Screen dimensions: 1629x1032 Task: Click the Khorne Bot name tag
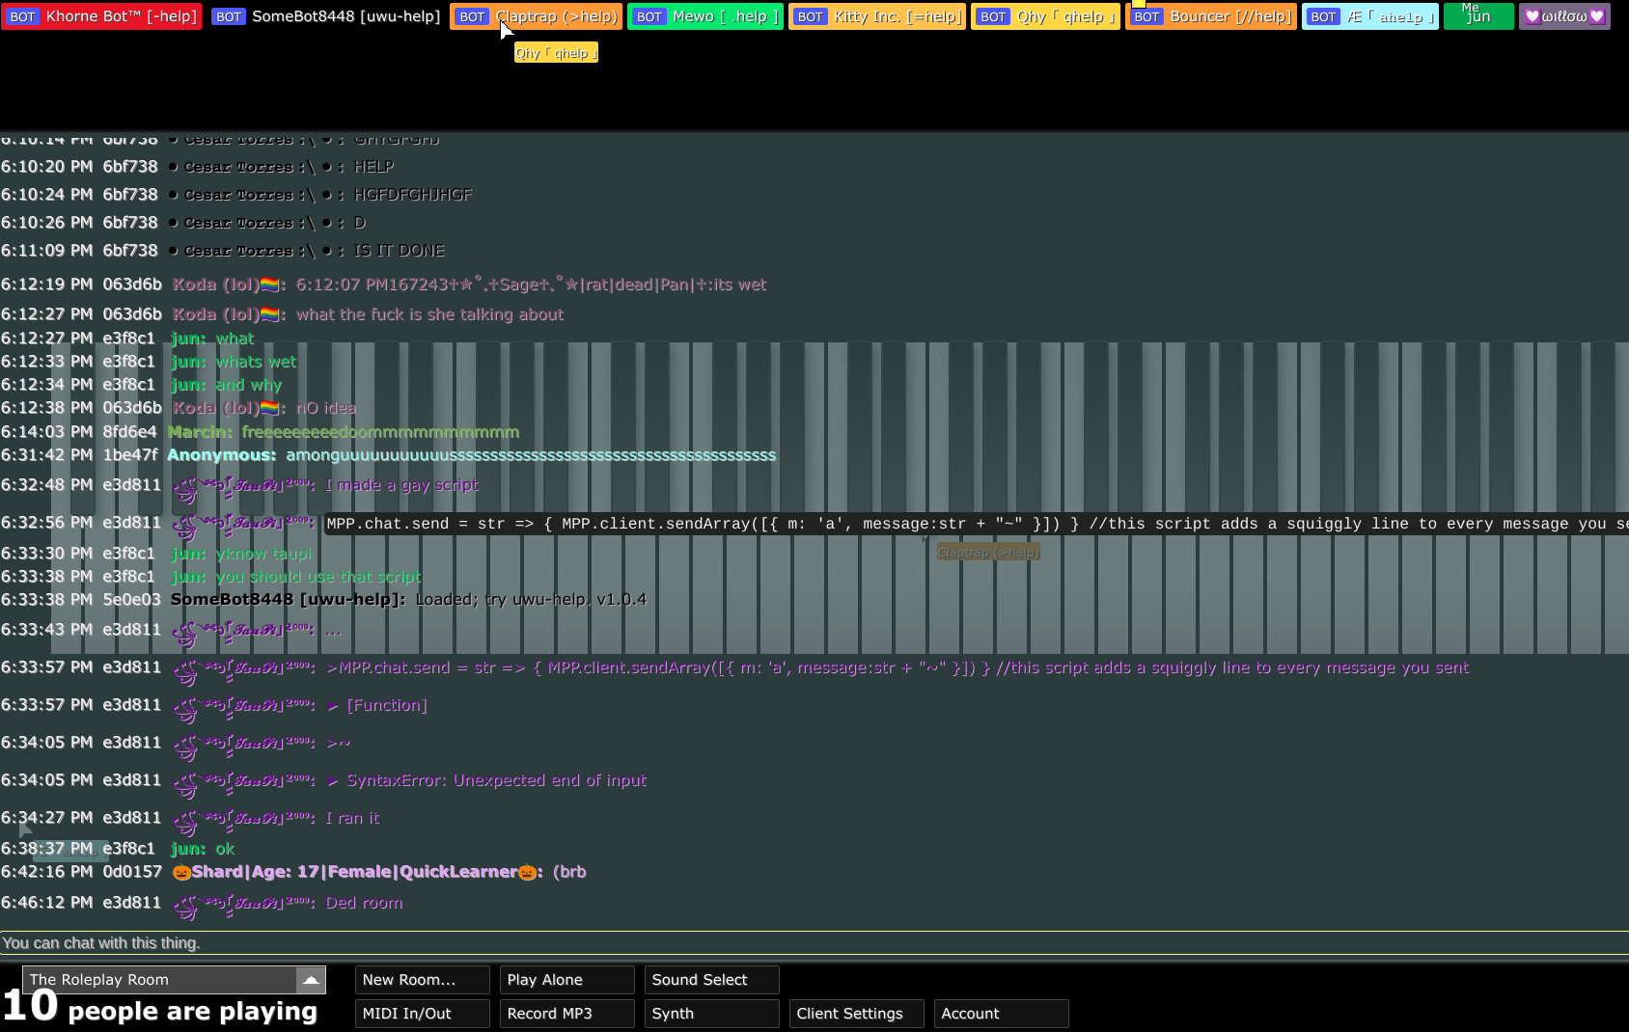tap(101, 16)
